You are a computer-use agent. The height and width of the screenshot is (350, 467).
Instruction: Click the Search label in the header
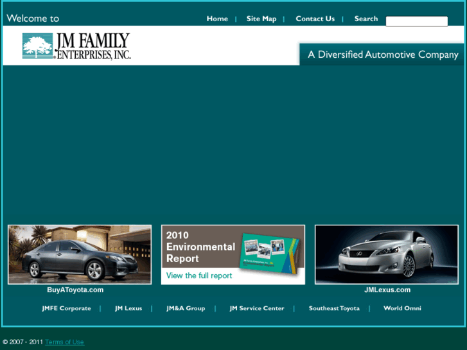pos(366,19)
